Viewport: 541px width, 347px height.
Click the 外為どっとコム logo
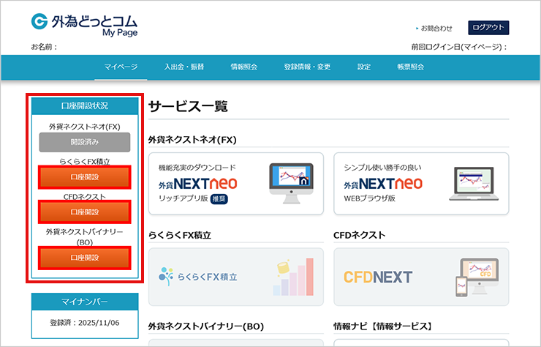pos(84,25)
